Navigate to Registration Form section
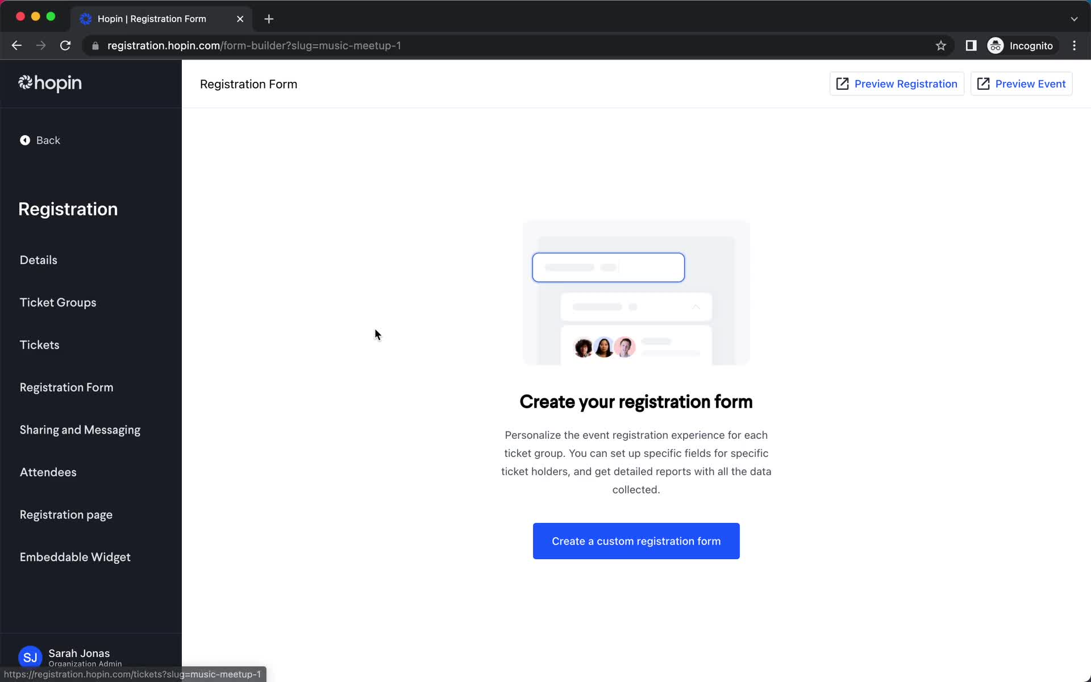Image resolution: width=1091 pixels, height=682 pixels. tap(66, 386)
